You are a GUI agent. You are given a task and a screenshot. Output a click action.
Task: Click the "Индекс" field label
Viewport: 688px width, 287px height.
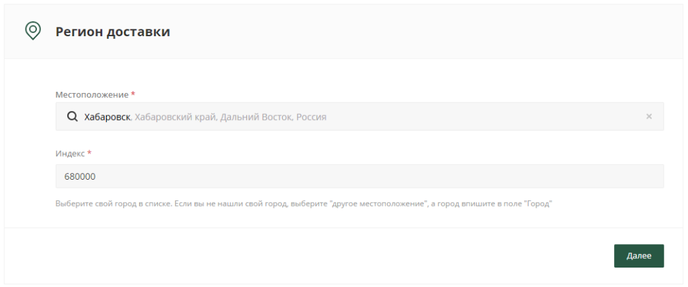pos(70,154)
